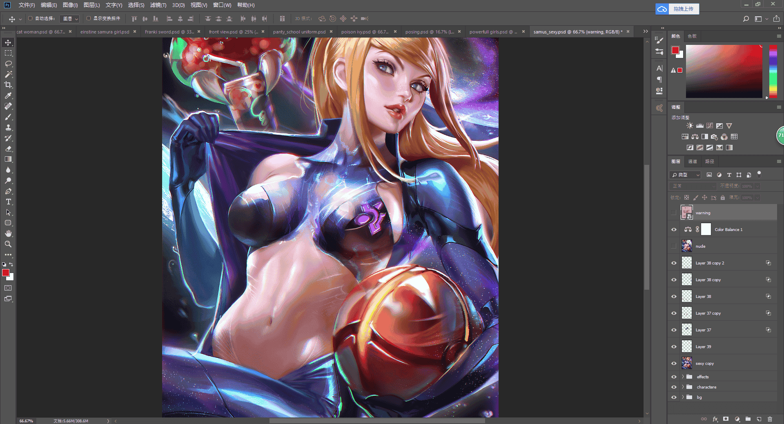Choose the Crop tool
The width and height of the screenshot is (784, 424).
tap(8, 85)
